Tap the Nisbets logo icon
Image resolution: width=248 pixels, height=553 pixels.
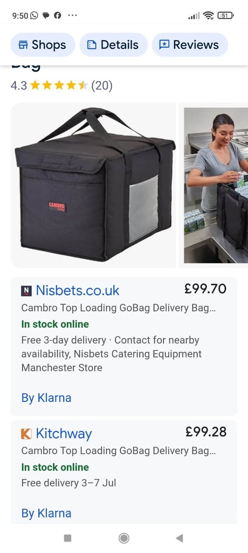pos(26,291)
